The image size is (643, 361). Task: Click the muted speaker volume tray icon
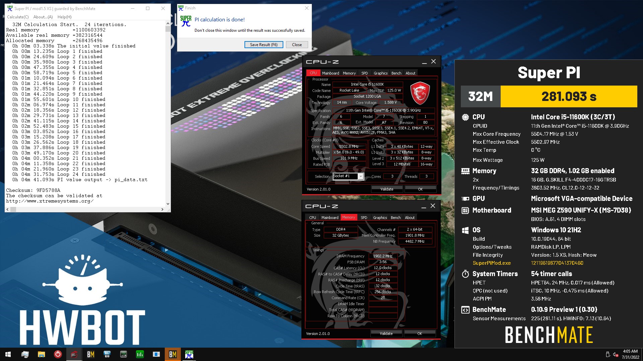(x=616, y=354)
